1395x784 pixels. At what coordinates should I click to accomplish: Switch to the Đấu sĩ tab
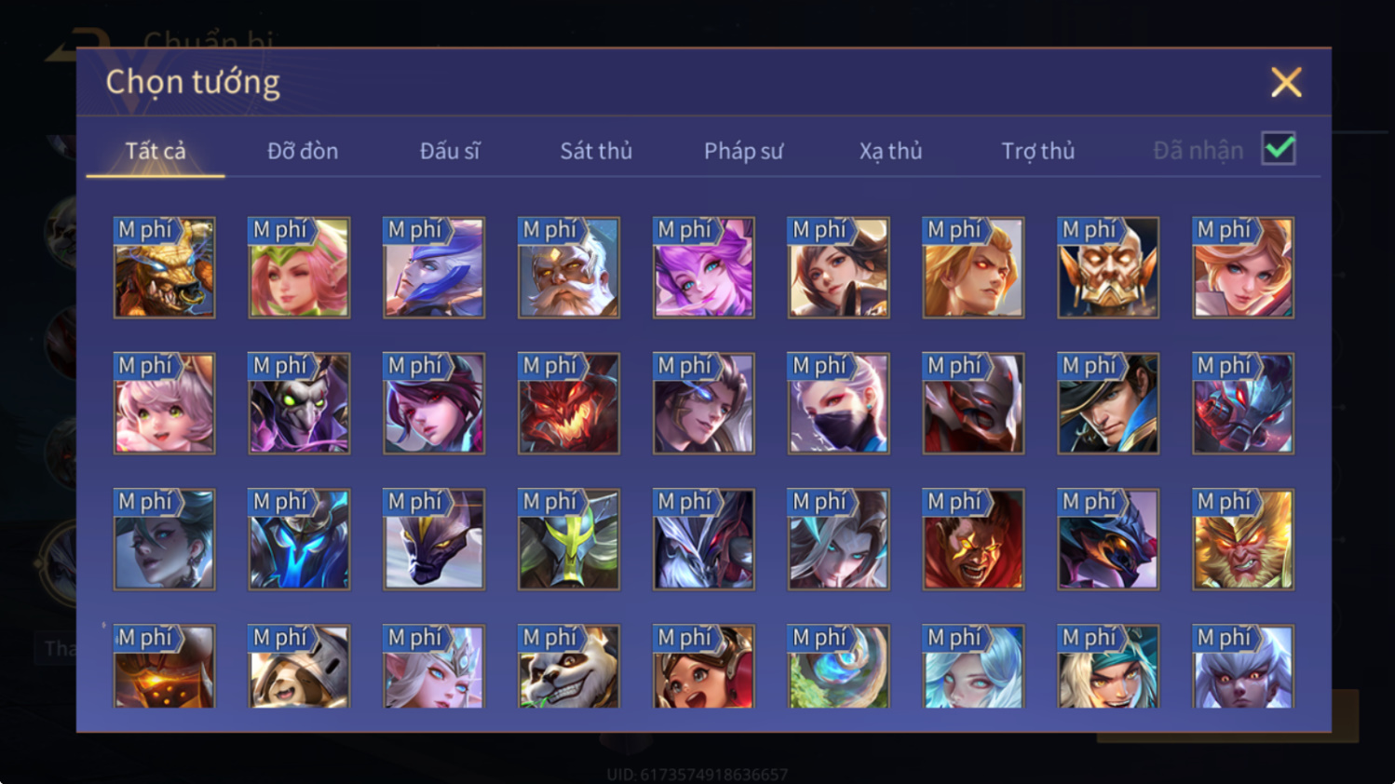point(450,151)
